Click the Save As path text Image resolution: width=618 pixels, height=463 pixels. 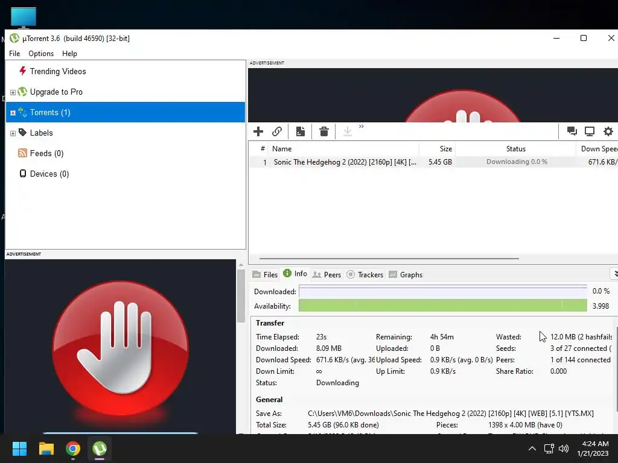(x=450, y=414)
